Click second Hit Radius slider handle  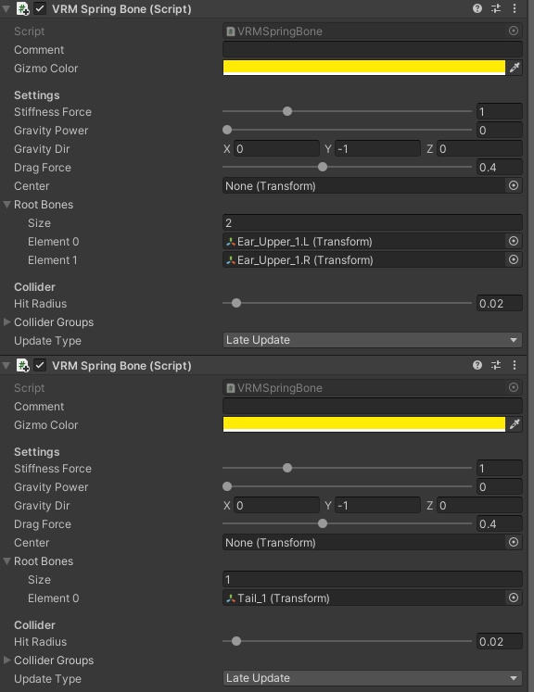pos(236,641)
